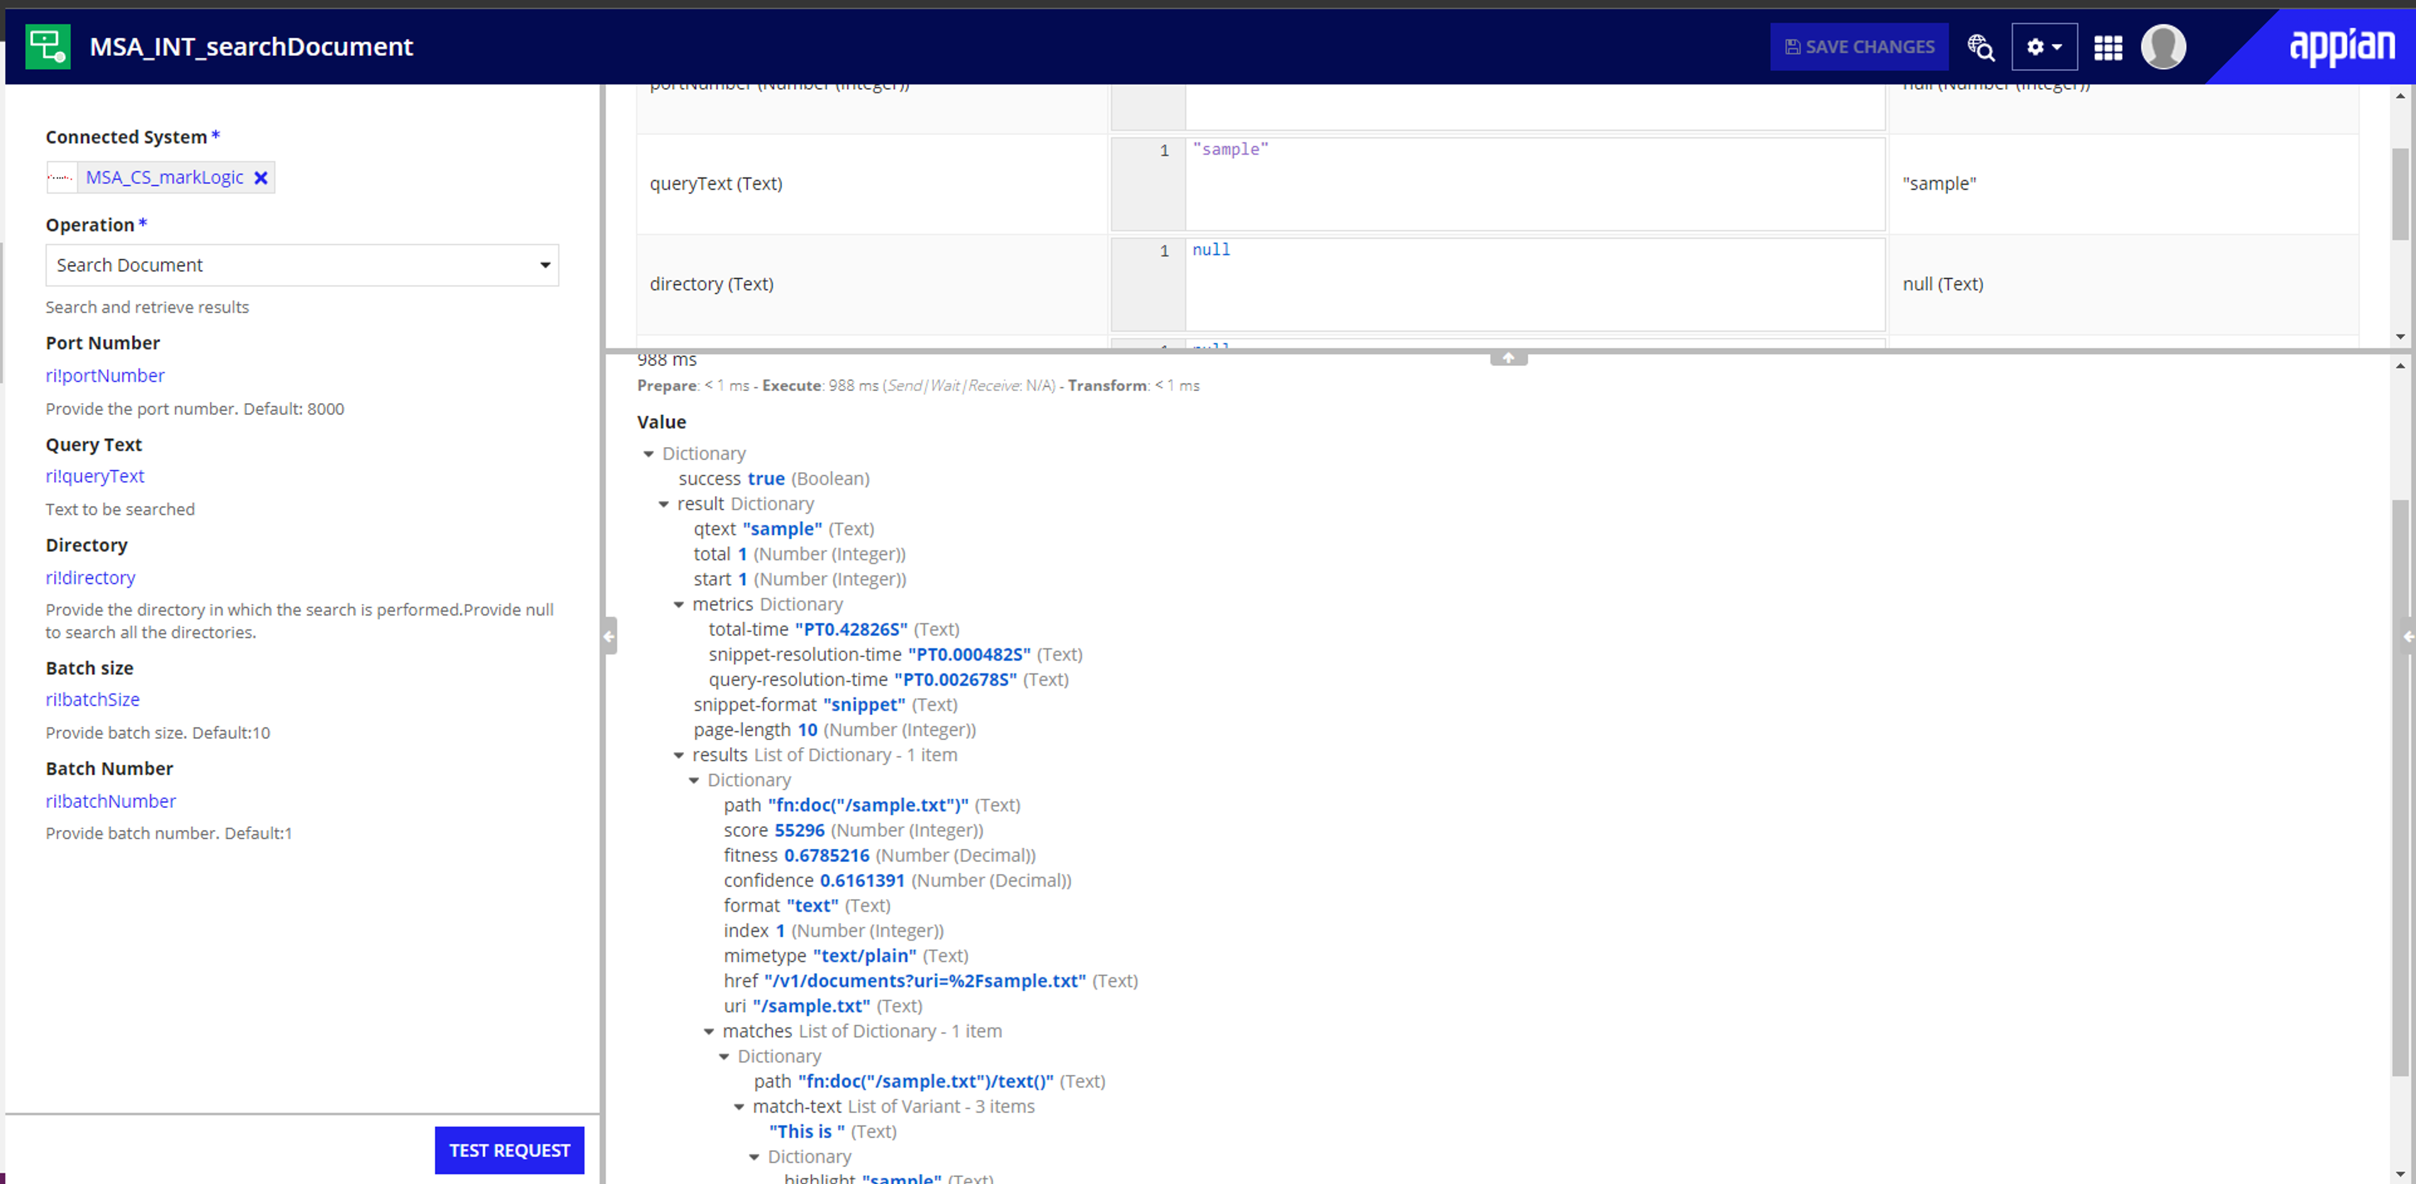Click the ri!portNumber expression link
2416x1184 pixels.
click(x=105, y=375)
